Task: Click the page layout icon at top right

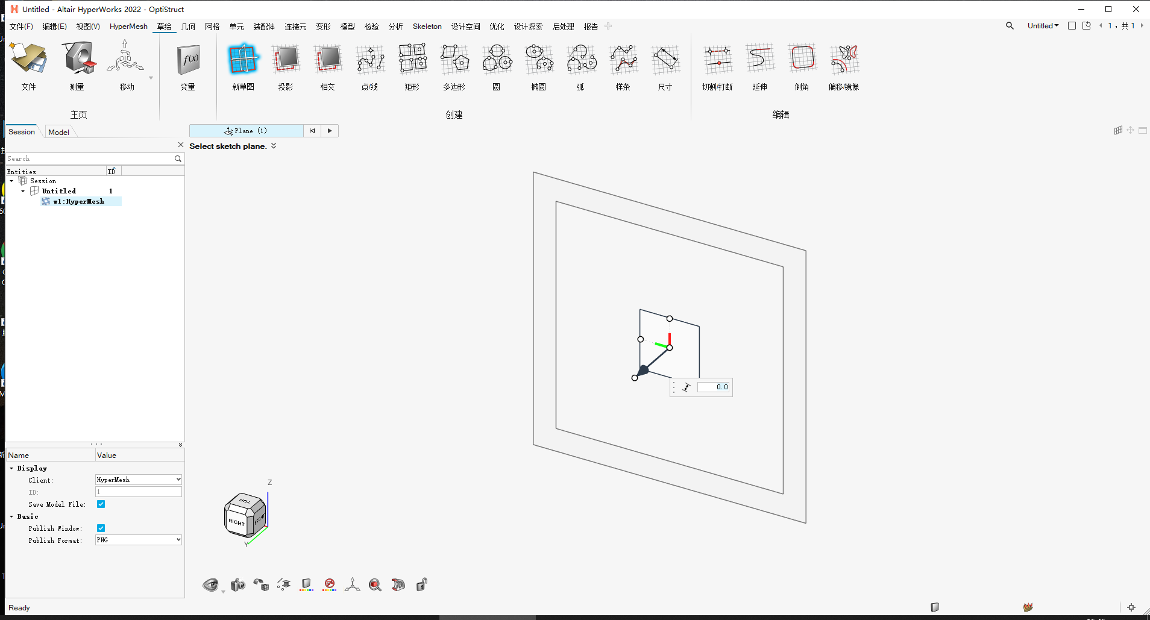Action: pyautogui.click(x=1072, y=25)
